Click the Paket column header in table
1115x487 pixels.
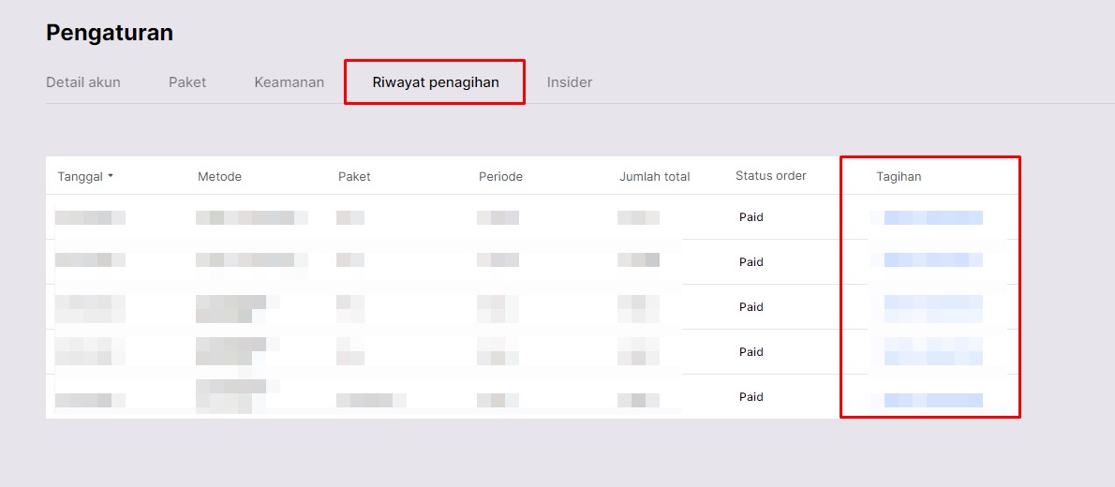tap(354, 176)
